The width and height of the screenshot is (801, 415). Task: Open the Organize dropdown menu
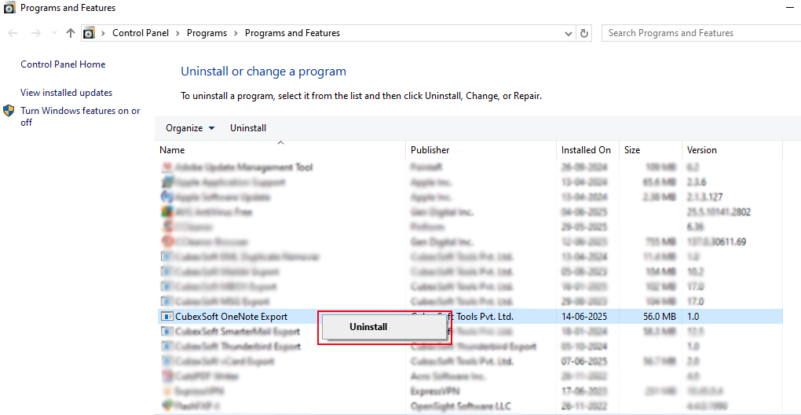click(x=190, y=128)
